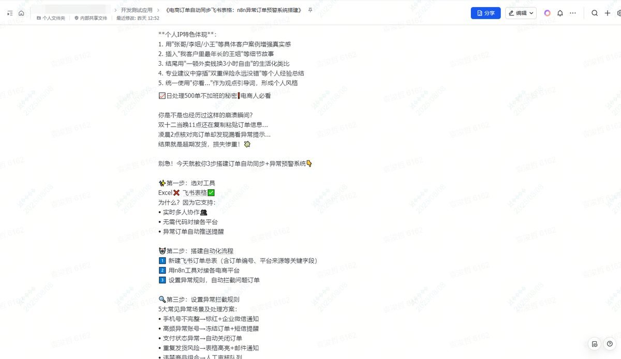Image resolution: width=621 pixels, height=359 pixels.
Task: Toggle the sidebar navigation panel icon
Action: point(10,13)
